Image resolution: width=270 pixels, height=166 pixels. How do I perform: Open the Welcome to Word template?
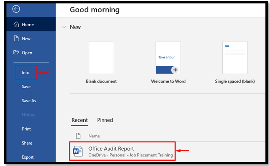click(168, 58)
